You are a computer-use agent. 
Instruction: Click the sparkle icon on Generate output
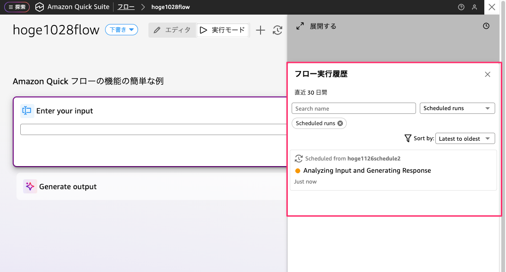tap(29, 186)
